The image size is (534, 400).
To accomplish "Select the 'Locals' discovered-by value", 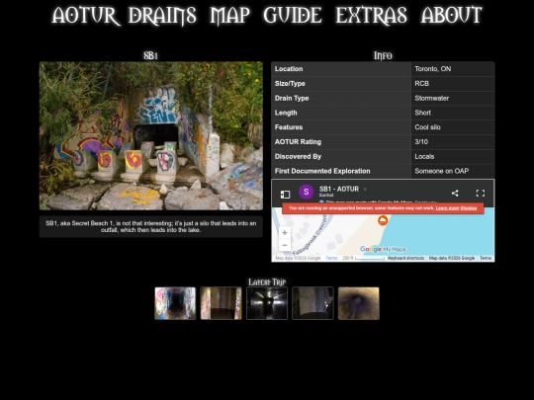I will click(424, 156).
